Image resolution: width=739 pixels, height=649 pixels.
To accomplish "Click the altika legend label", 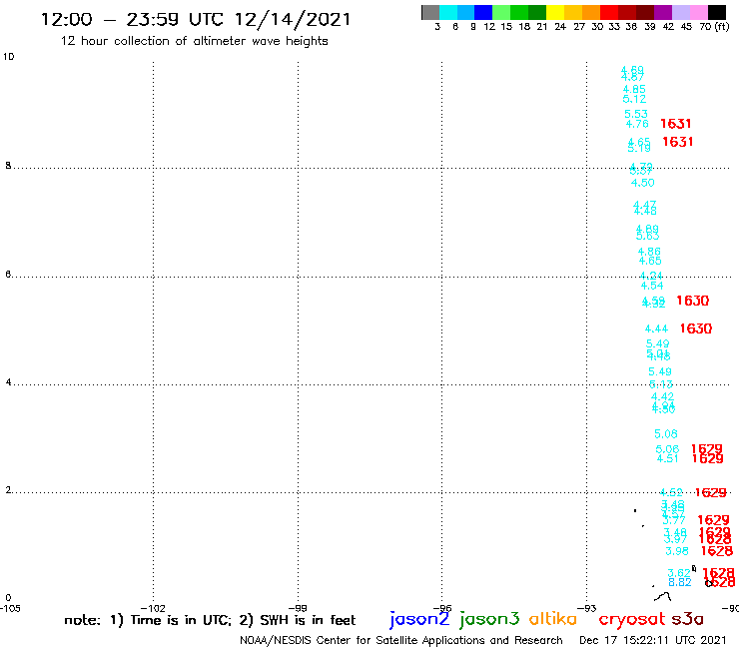I will point(553,619).
